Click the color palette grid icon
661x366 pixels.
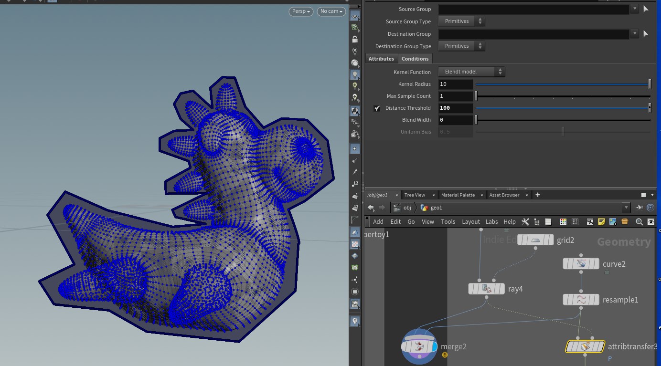[563, 222]
